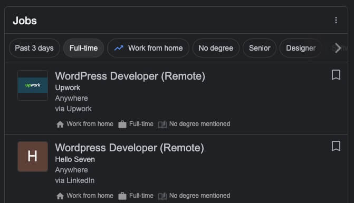Screen dimensions: 354x203
Task: Click the Hello Seven H logo
Action: (x=33, y=157)
